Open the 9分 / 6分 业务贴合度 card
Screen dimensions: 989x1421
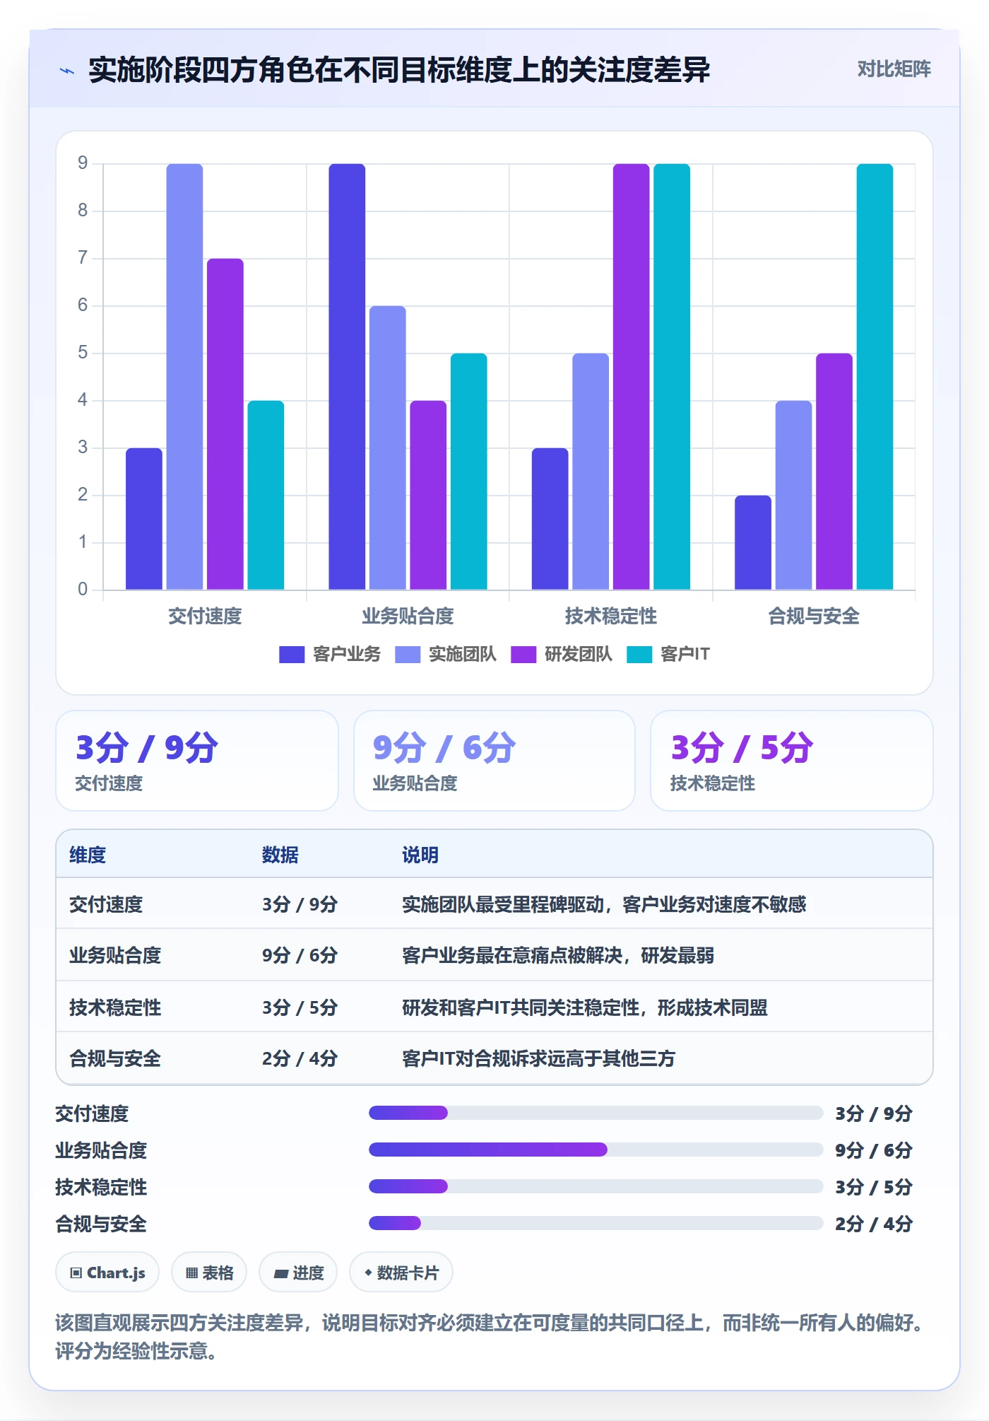pyautogui.click(x=494, y=761)
